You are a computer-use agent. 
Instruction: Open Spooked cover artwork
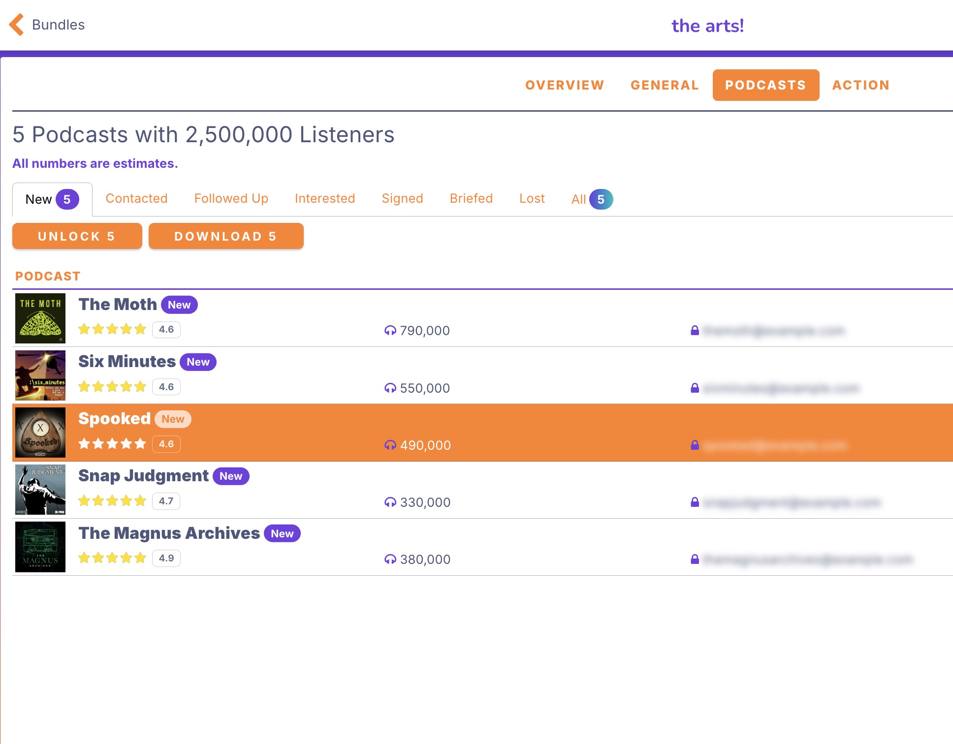click(40, 433)
